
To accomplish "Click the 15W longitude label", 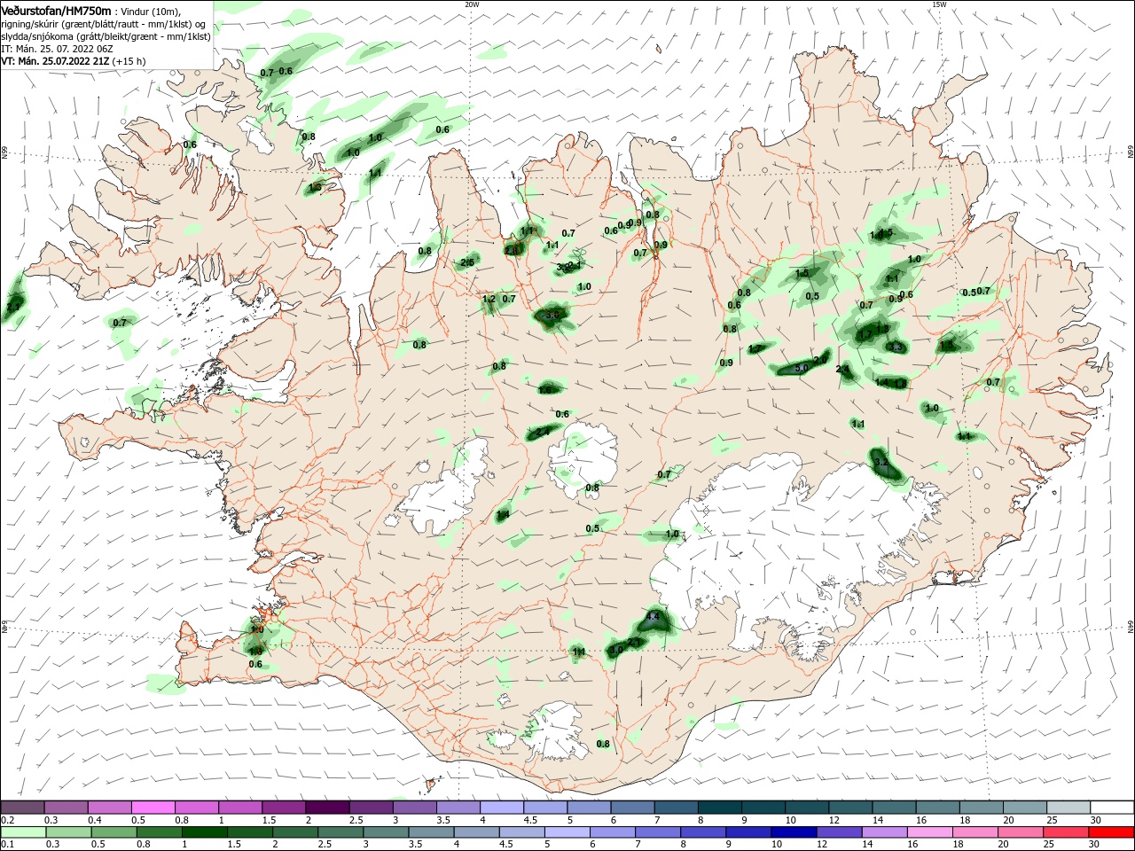I will 939,4.
